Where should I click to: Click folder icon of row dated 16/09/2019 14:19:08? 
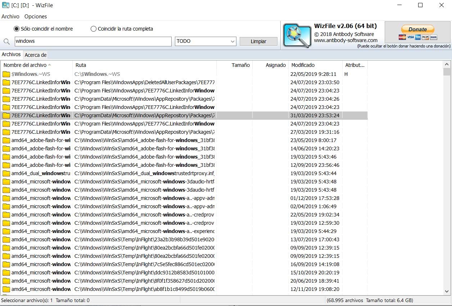(6, 264)
